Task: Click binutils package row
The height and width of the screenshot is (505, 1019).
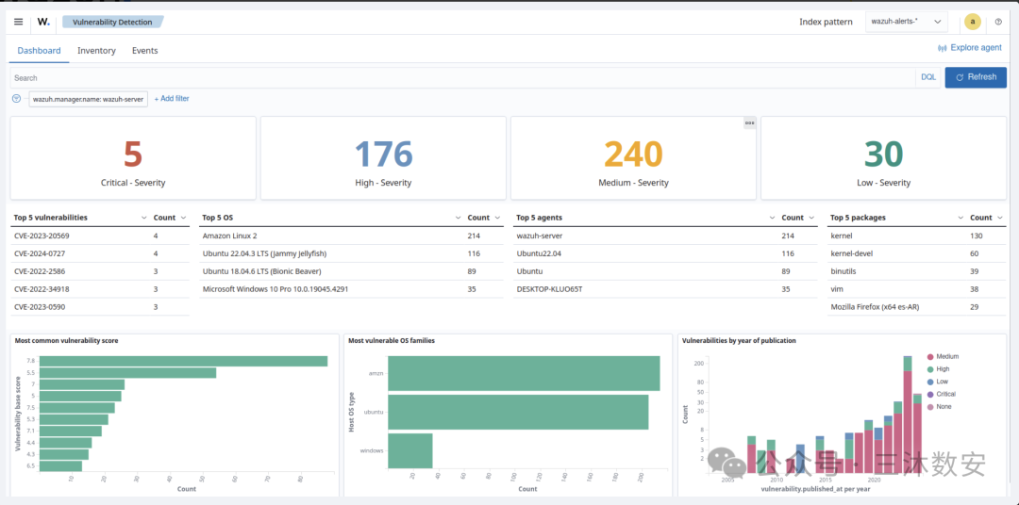Action: point(916,271)
